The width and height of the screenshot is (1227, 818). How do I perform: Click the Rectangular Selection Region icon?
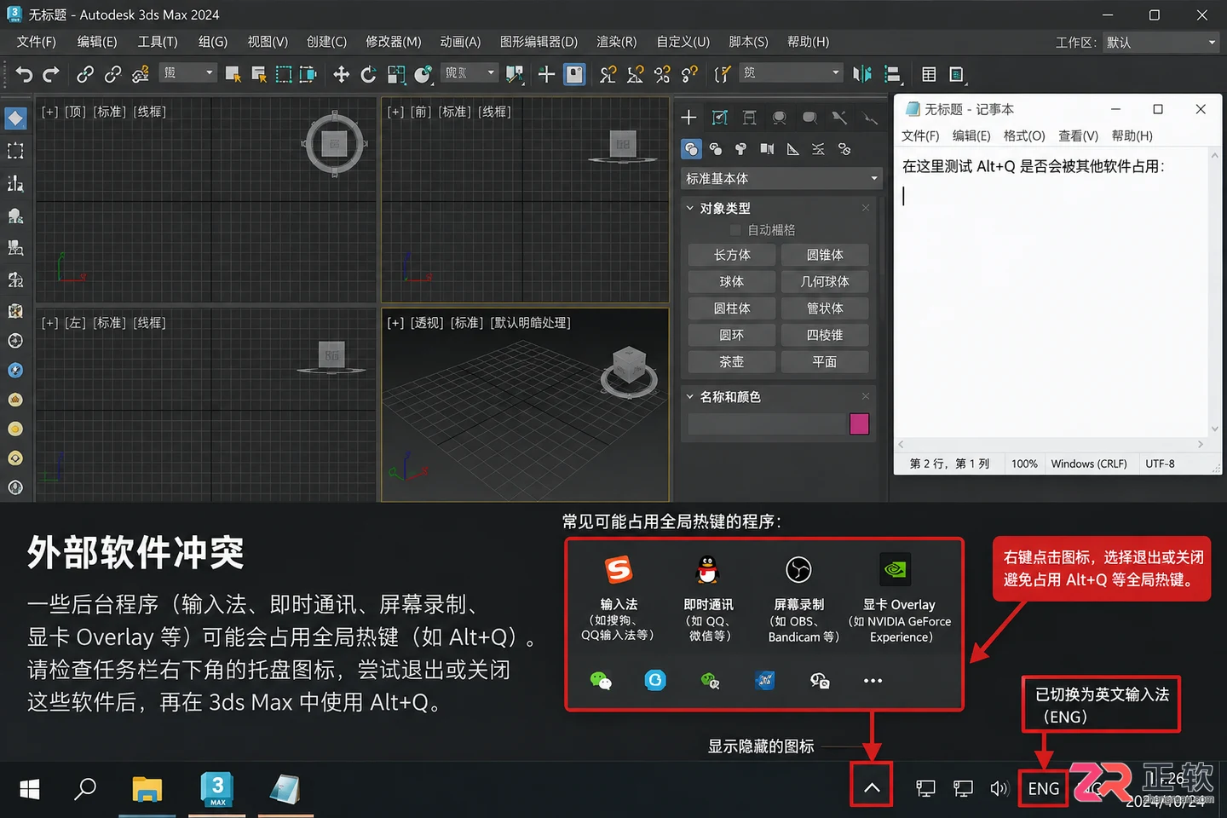pyautogui.click(x=284, y=74)
